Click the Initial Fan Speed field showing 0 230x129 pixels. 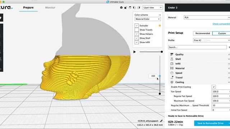[221, 110]
